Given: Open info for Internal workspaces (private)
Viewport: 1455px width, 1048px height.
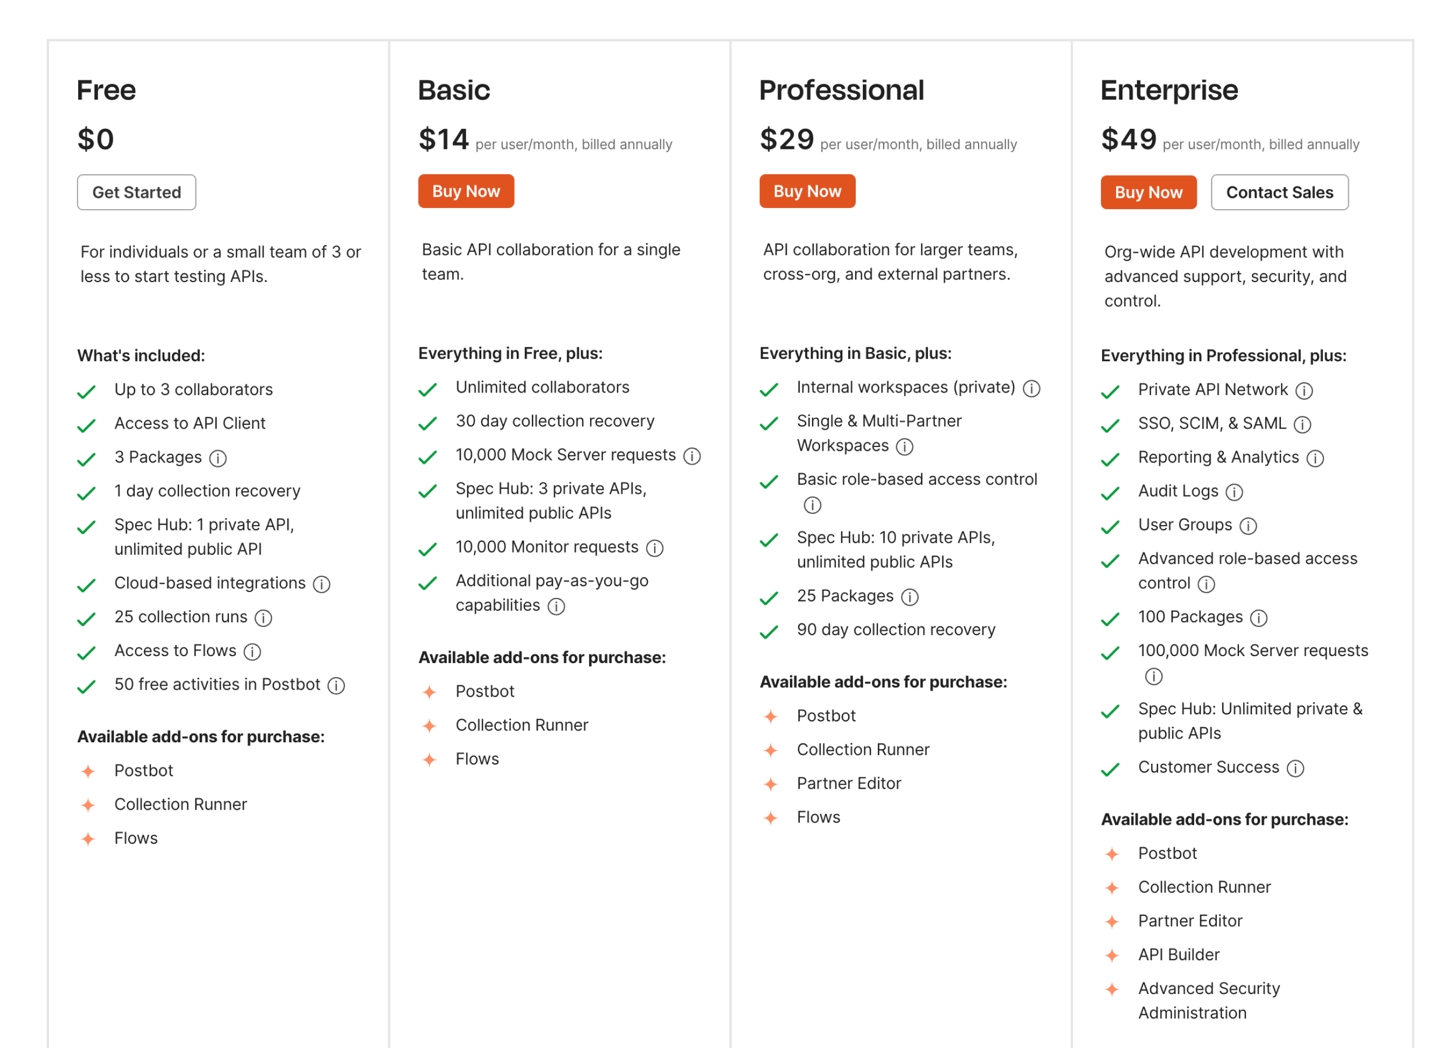Looking at the screenshot, I should coord(1031,388).
